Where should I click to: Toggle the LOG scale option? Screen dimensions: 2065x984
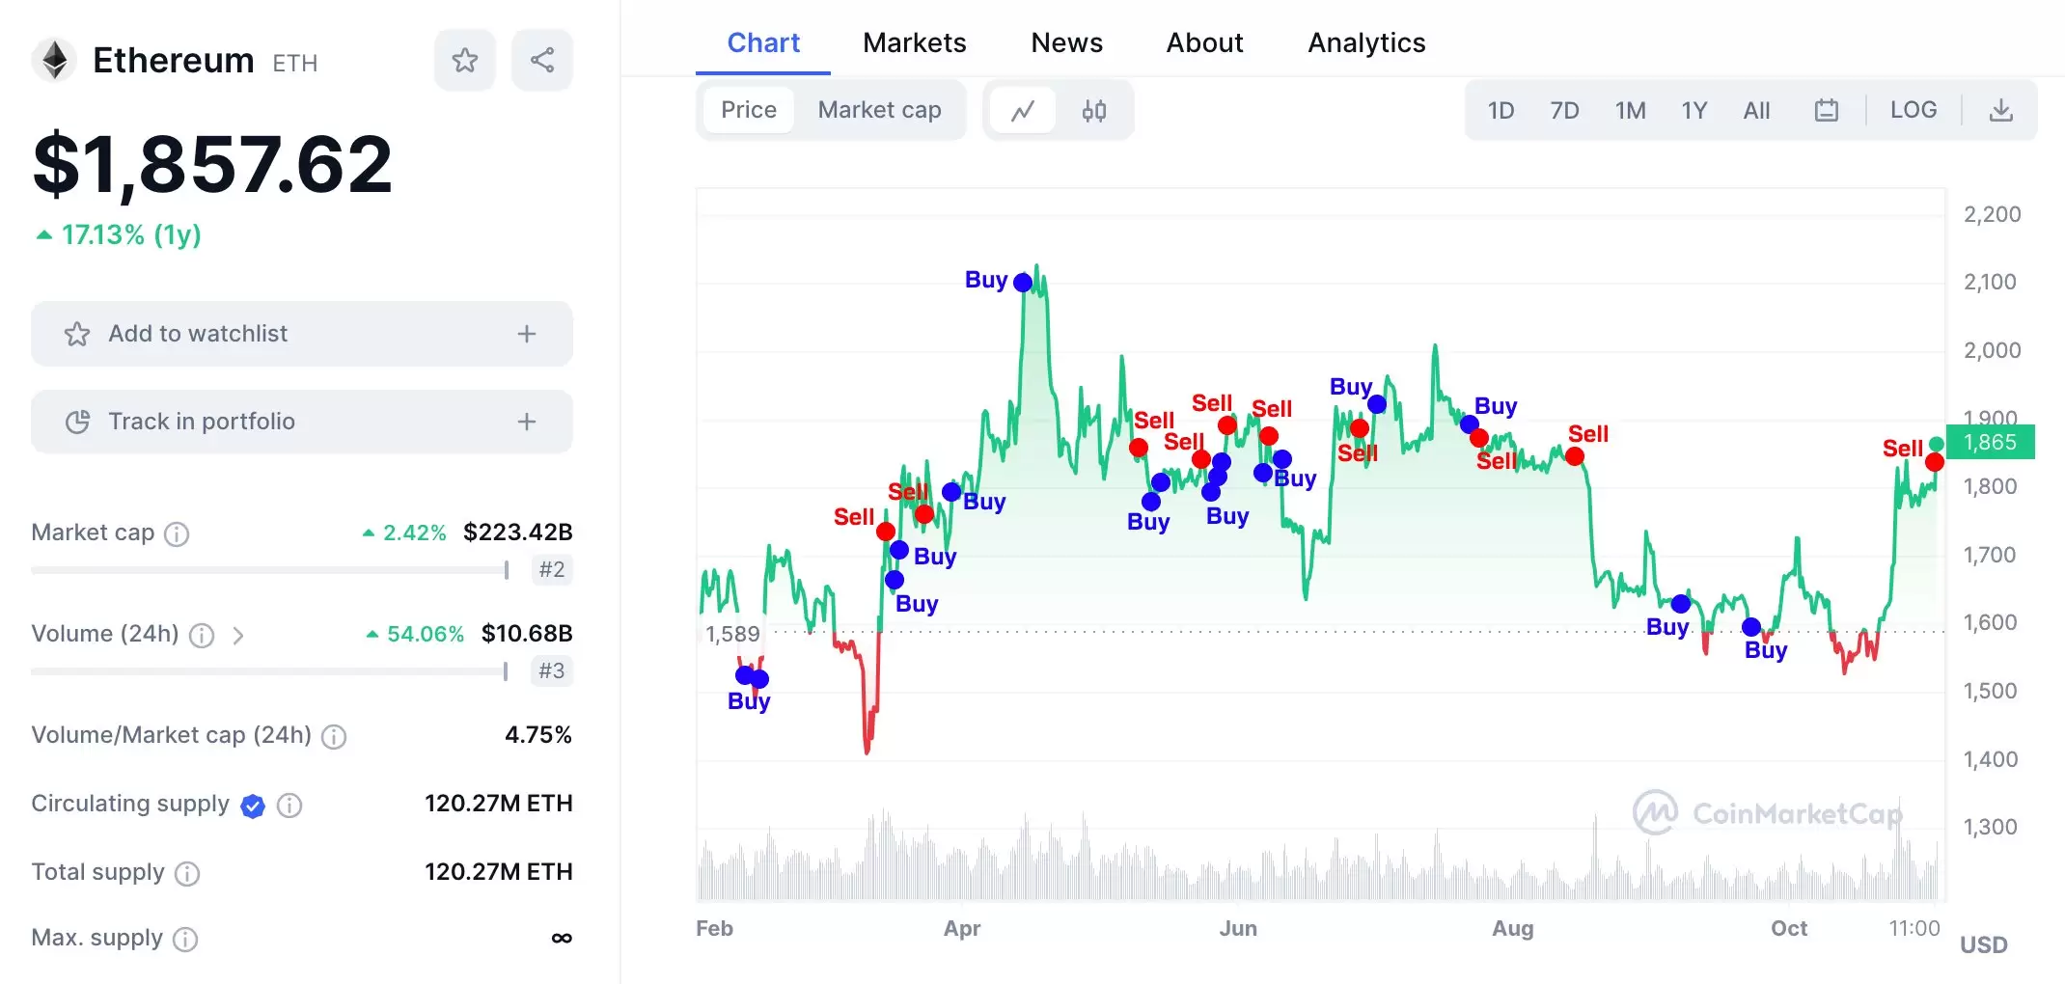tap(1913, 110)
